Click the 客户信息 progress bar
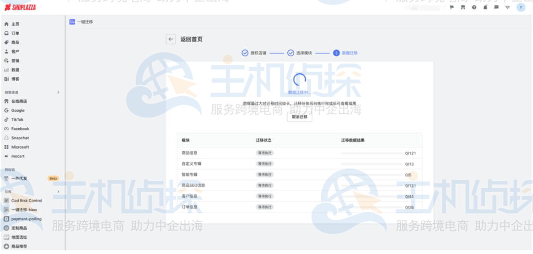The width and height of the screenshot is (533, 254). click(x=372, y=197)
